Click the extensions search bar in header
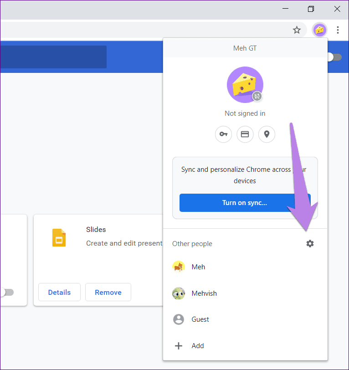 53,57
